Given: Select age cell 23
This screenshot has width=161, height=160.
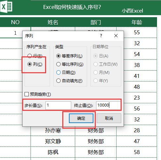Looking at the screenshot, I should point(137,98).
